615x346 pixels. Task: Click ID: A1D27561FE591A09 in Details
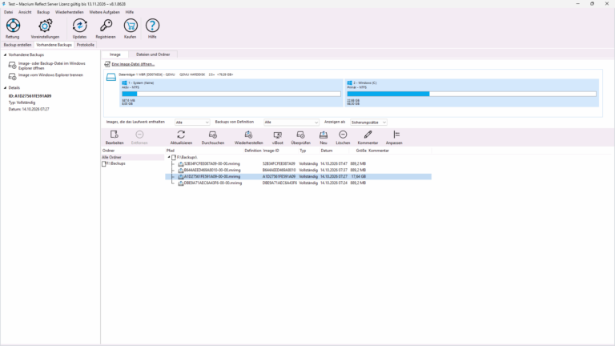point(30,96)
